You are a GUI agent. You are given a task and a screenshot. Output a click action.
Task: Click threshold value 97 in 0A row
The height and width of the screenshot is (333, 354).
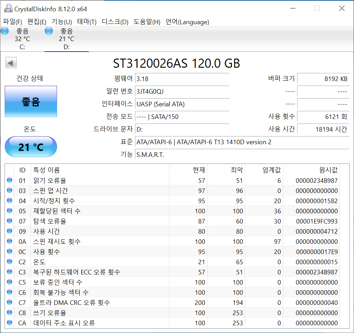click(x=278, y=241)
